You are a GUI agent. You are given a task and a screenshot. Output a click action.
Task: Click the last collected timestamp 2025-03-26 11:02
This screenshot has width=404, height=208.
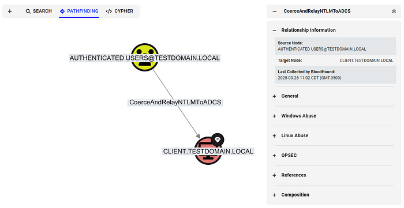point(309,78)
